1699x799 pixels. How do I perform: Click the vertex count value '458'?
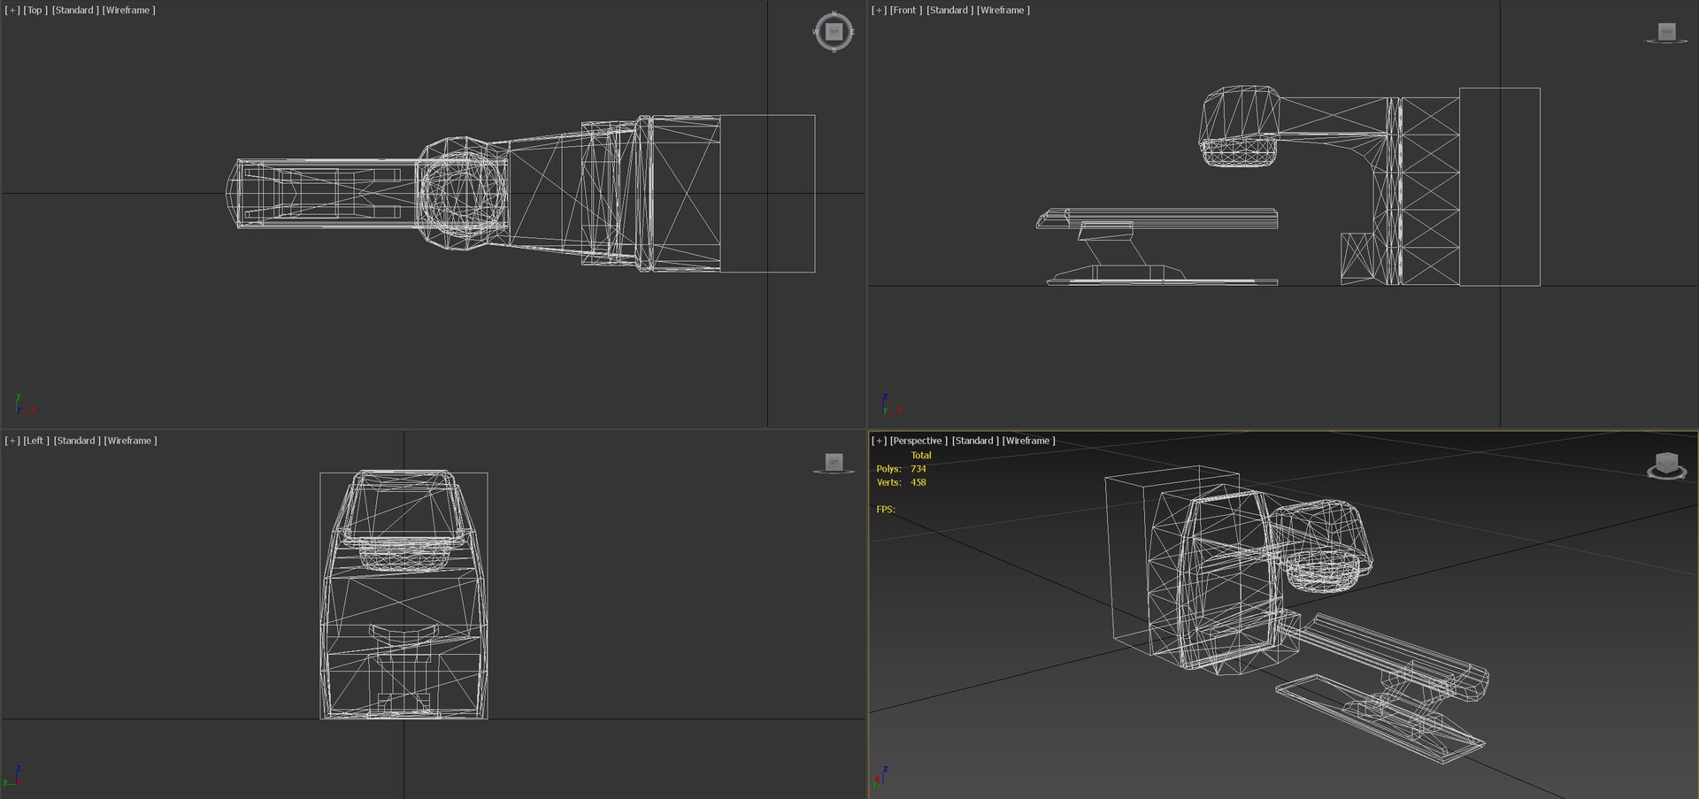click(x=919, y=482)
